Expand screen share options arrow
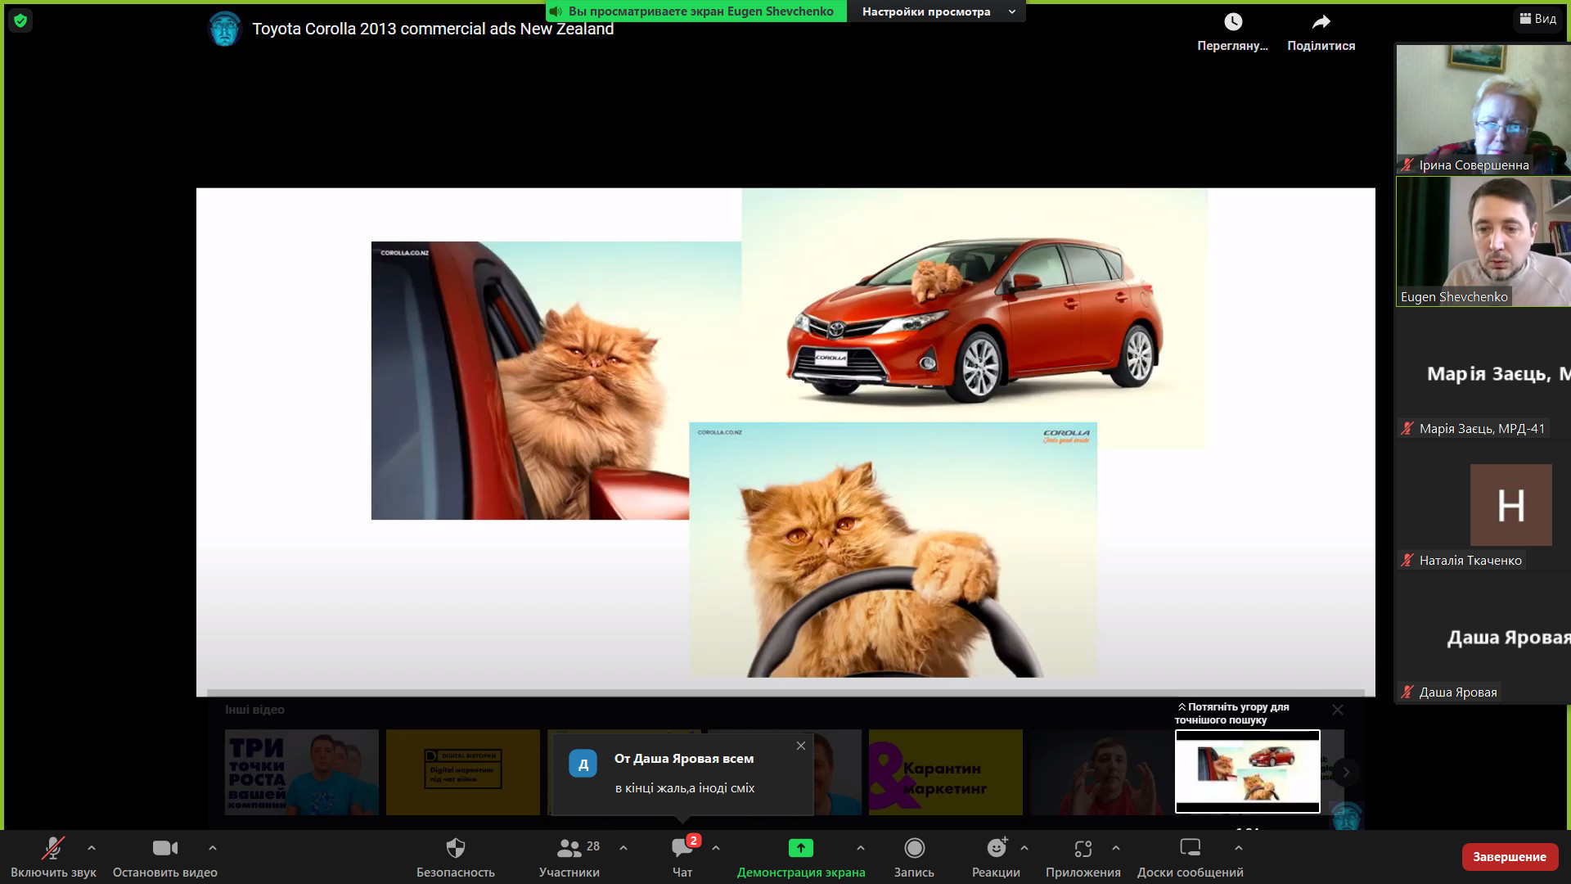The width and height of the screenshot is (1571, 884). (x=861, y=848)
